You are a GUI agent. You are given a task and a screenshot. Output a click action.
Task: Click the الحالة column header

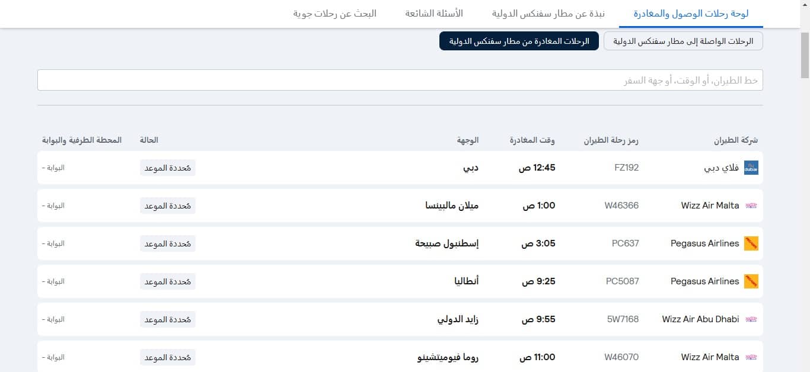pos(149,140)
